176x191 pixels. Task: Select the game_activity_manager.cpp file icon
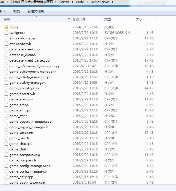[6, 77]
